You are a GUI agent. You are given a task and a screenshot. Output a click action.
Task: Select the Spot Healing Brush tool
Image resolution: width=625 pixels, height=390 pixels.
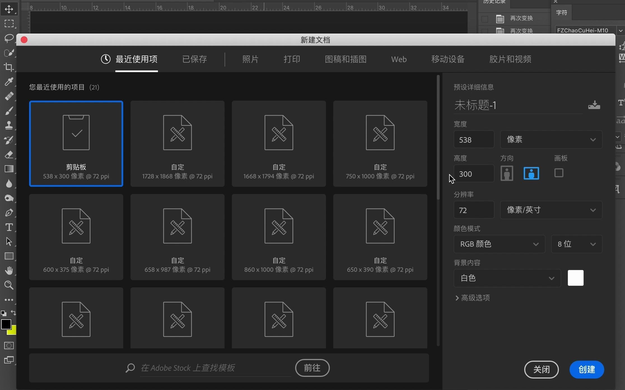pos(9,96)
